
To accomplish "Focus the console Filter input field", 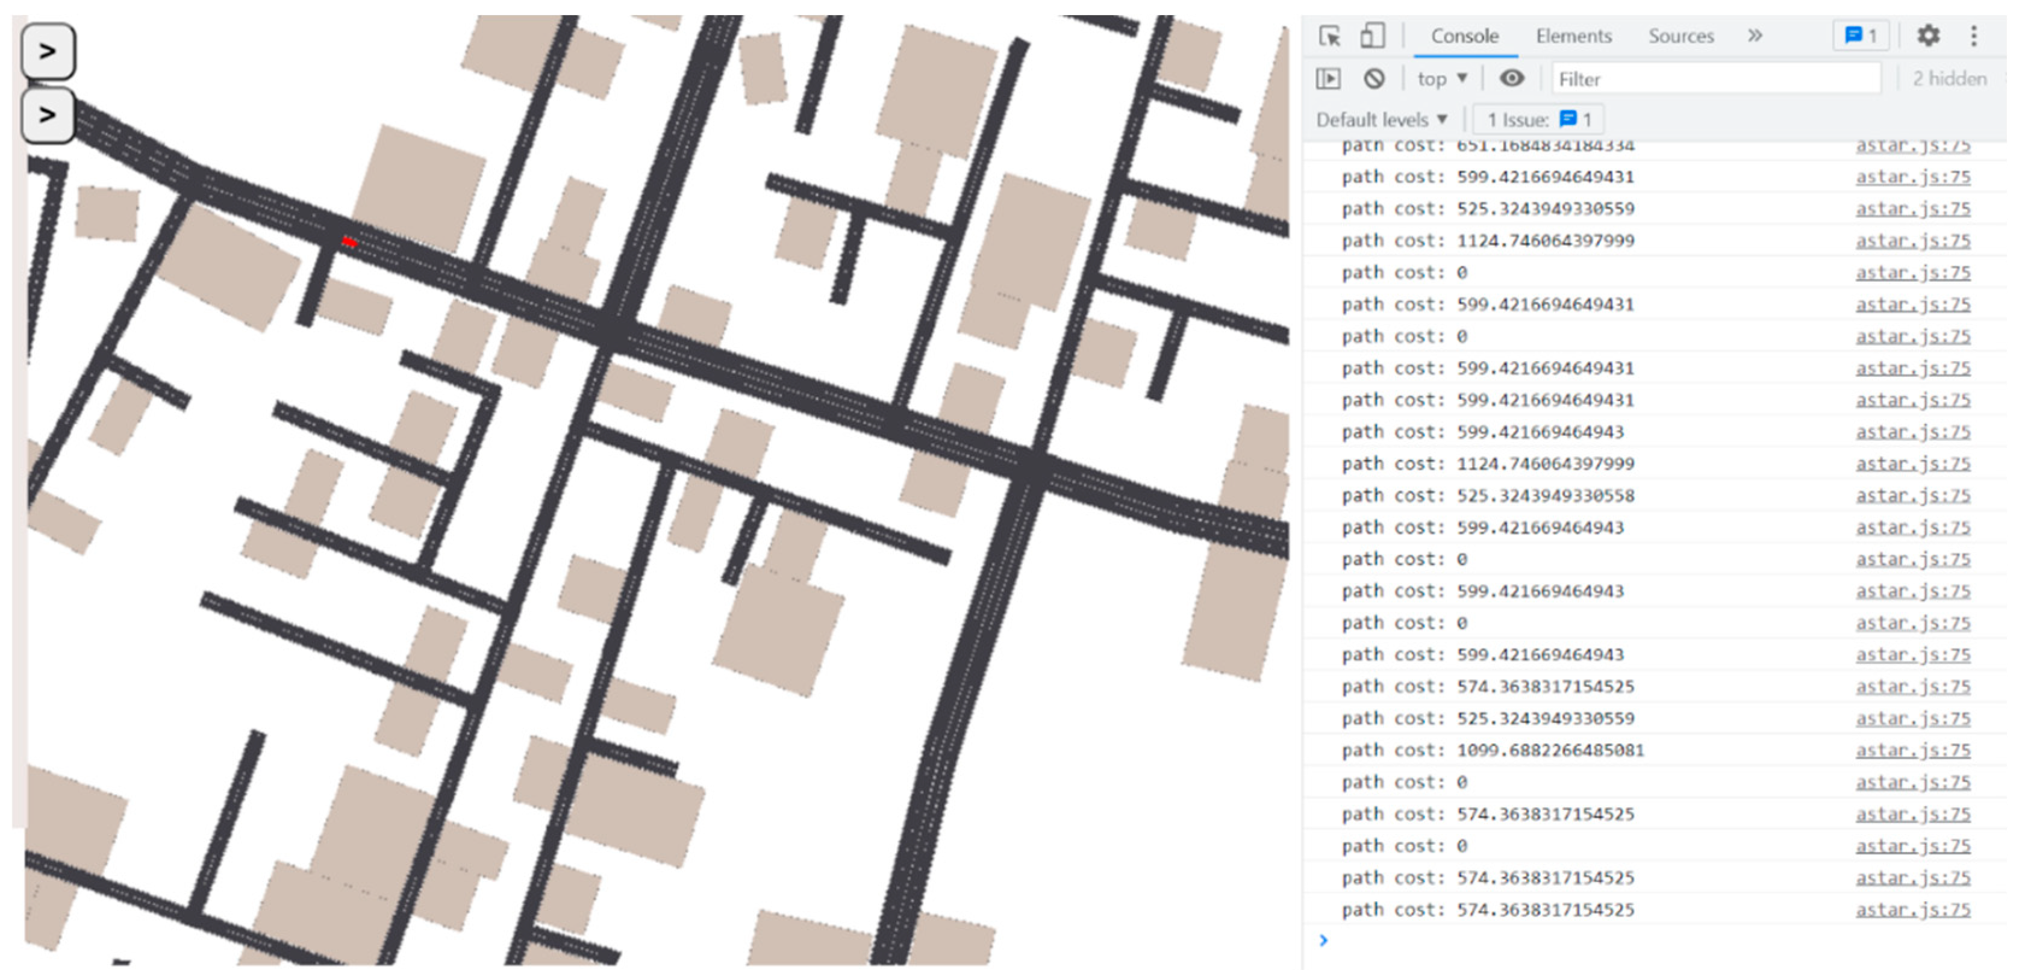I will click(x=1717, y=79).
